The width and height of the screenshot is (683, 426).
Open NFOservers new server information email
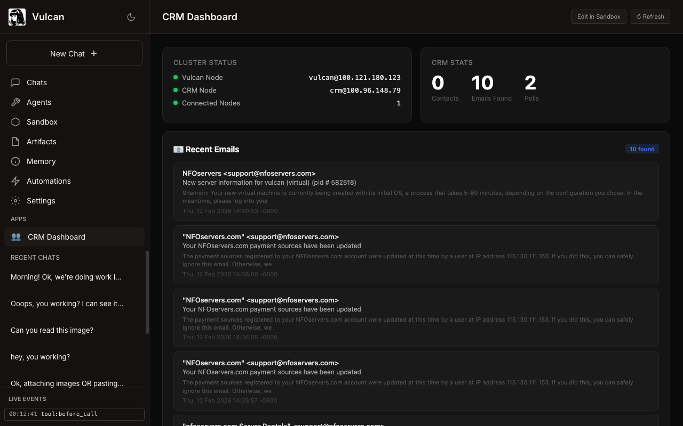tap(416, 191)
